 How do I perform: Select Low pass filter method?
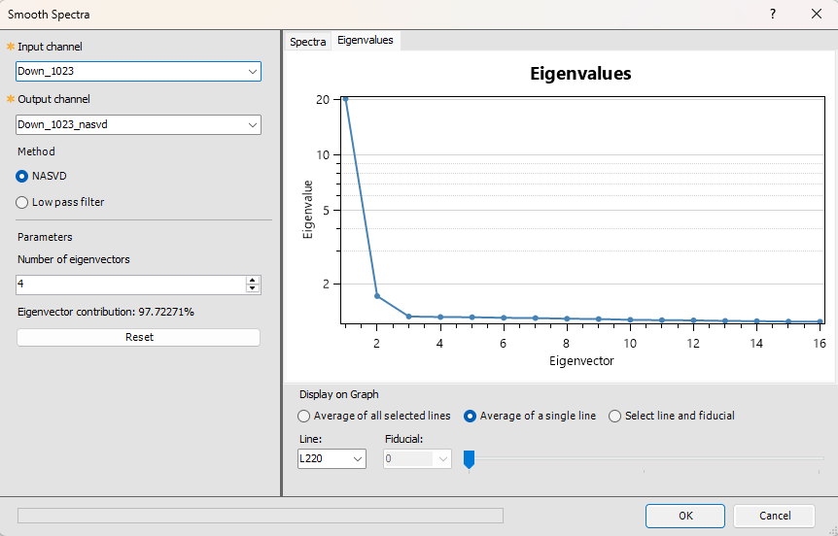(x=22, y=202)
